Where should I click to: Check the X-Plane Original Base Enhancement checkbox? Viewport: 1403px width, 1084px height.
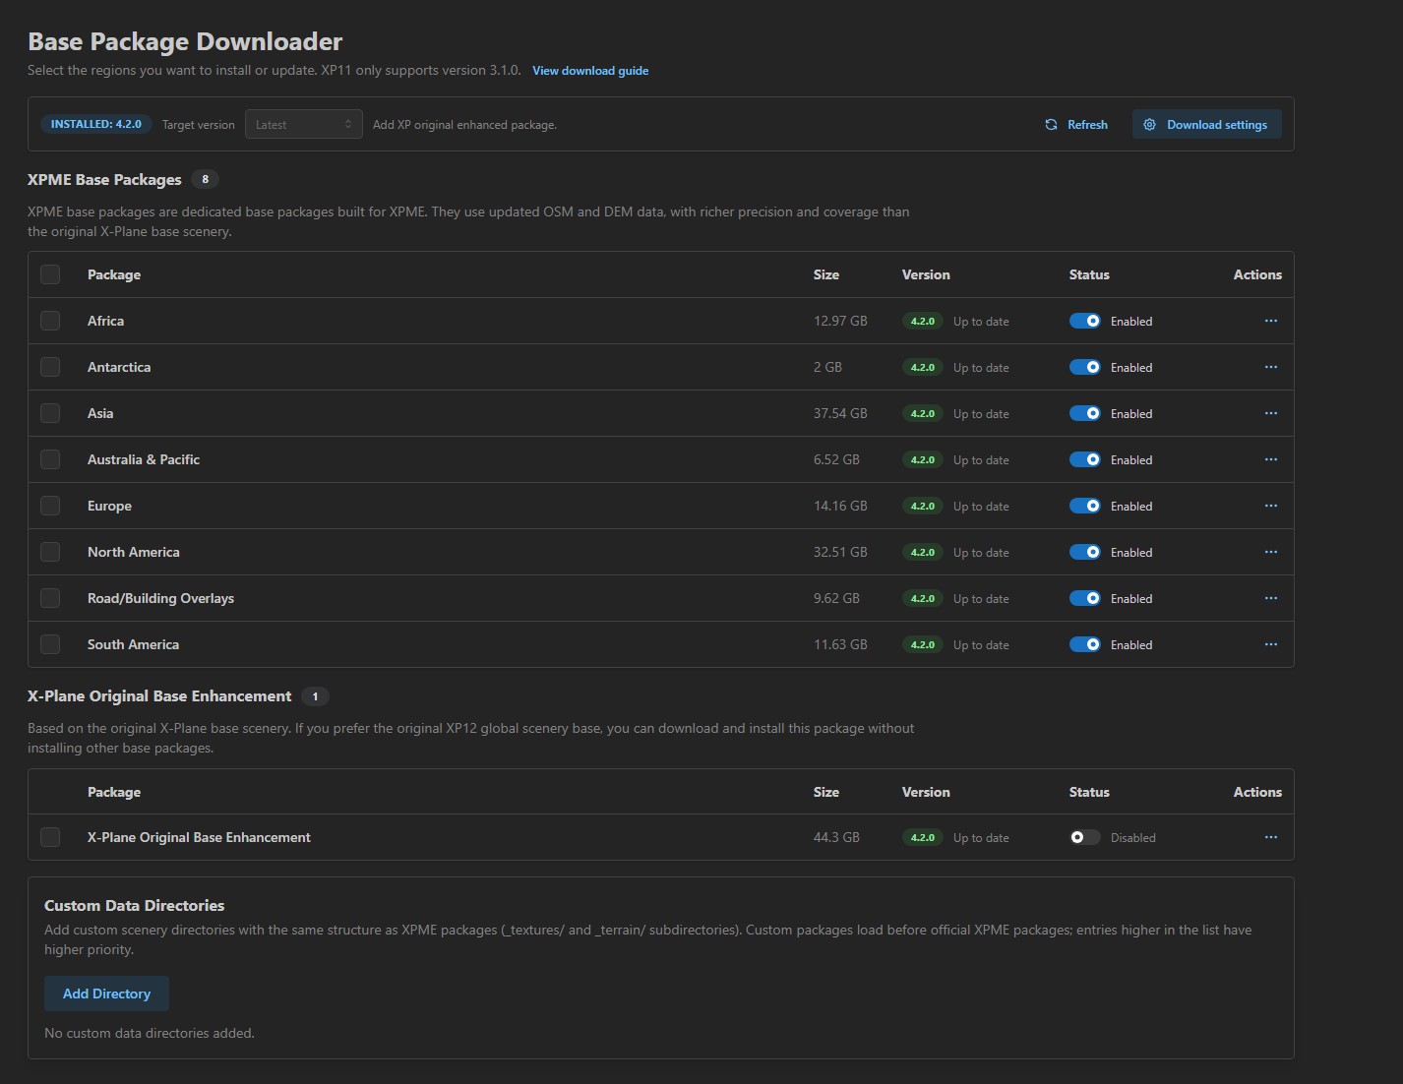coord(50,837)
